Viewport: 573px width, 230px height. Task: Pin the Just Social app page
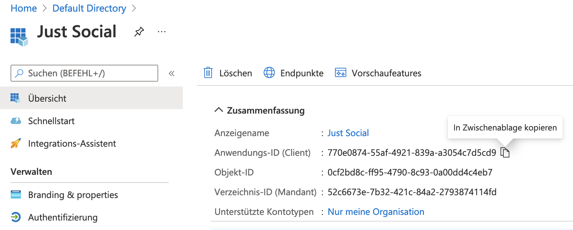point(139,32)
